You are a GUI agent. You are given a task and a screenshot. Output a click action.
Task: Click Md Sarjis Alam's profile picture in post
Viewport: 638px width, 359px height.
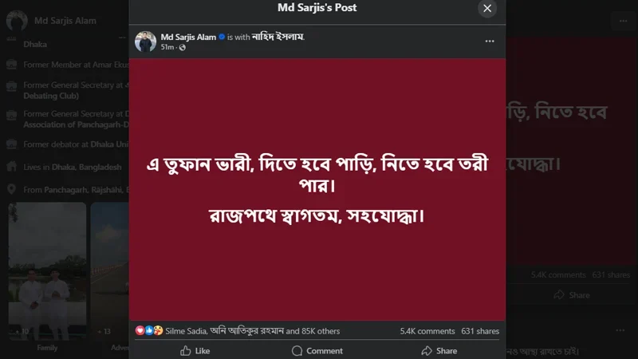coord(146,41)
